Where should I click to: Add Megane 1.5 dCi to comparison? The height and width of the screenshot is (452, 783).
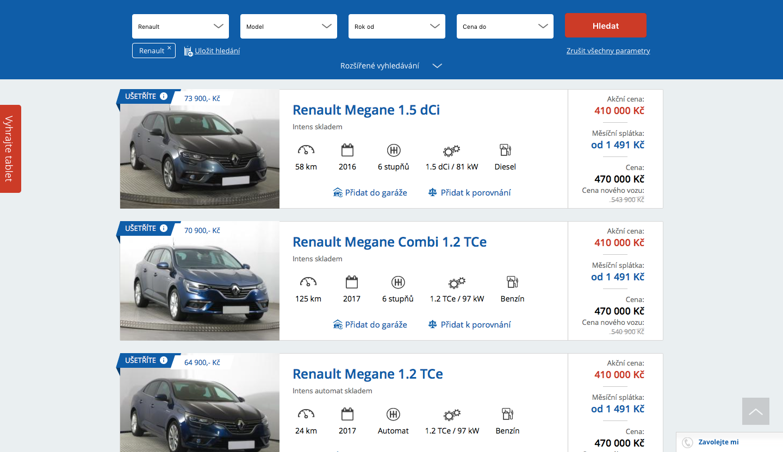point(469,192)
